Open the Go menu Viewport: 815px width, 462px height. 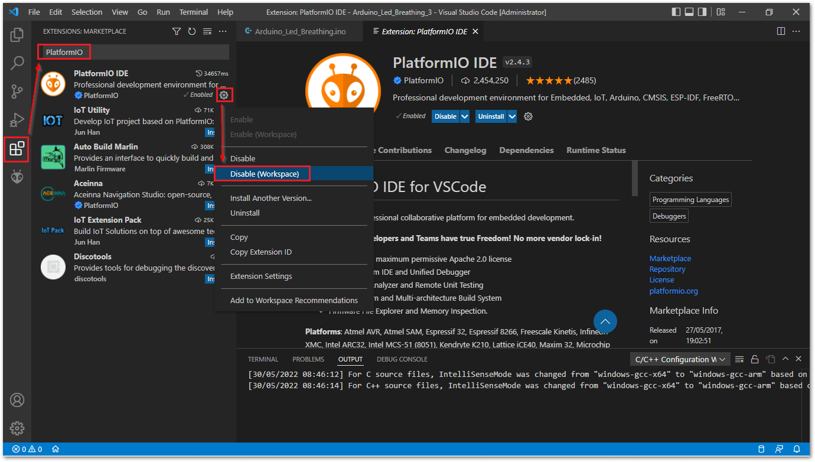click(x=142, y=12)
